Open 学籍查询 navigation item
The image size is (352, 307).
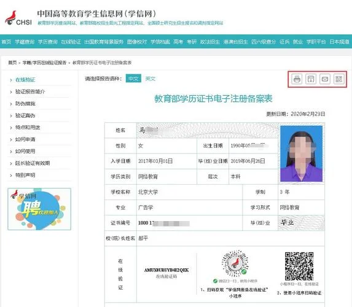25,42
